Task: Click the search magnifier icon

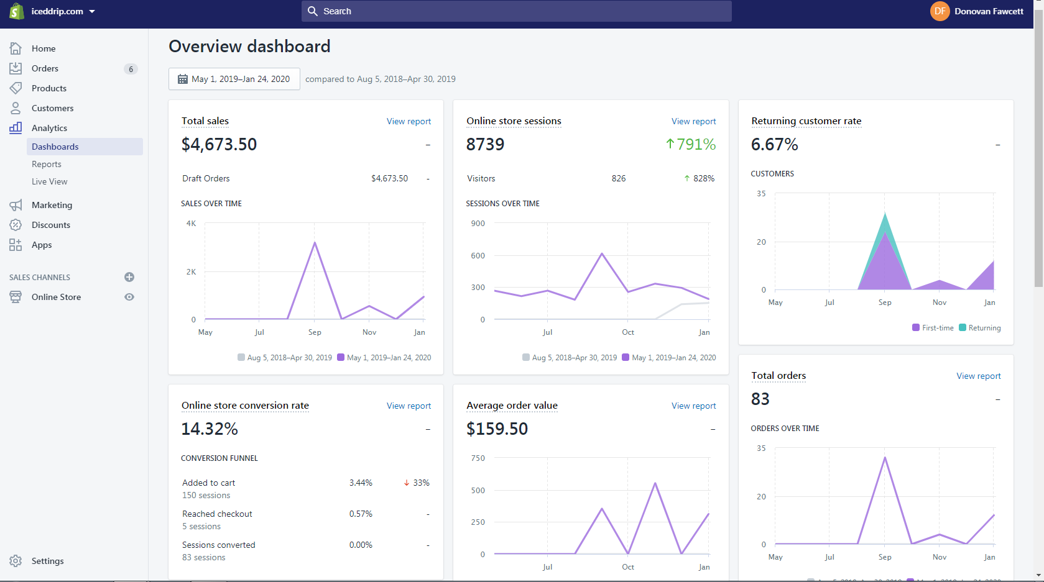Action: pyautogui.click(x=313, y=11)
